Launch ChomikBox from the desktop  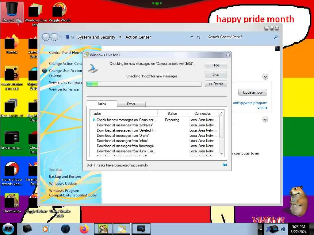[12, 203]
